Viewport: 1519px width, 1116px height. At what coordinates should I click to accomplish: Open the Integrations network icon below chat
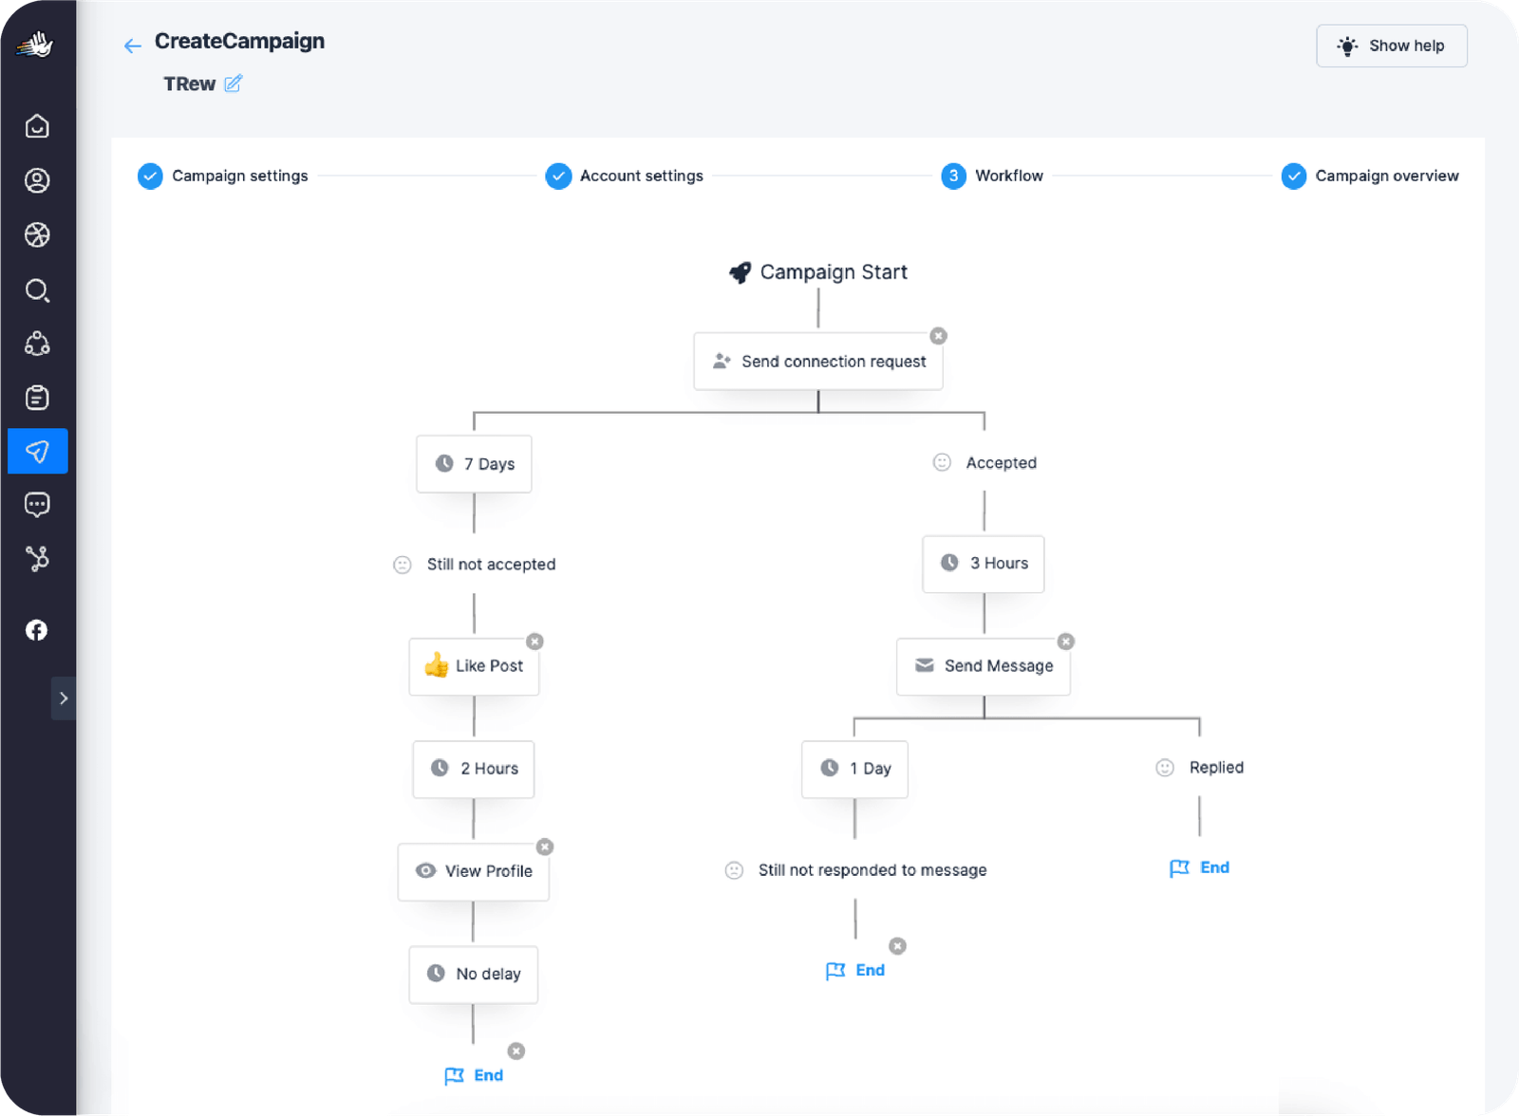point(37,559)
